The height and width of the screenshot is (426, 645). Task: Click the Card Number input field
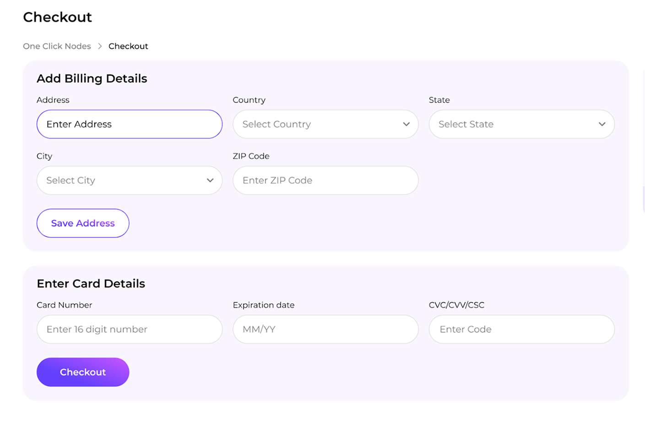click(x=129, y=329)
